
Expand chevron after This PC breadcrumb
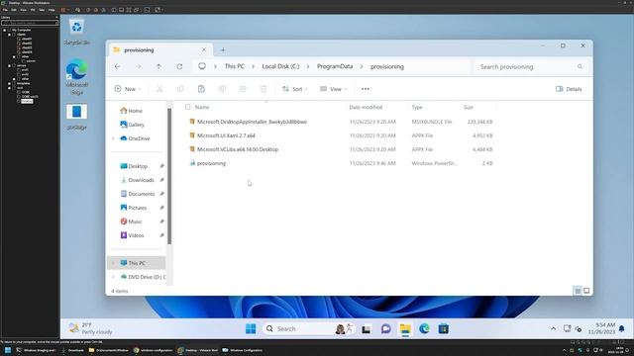pyautogui.click(x=254, y=66)
